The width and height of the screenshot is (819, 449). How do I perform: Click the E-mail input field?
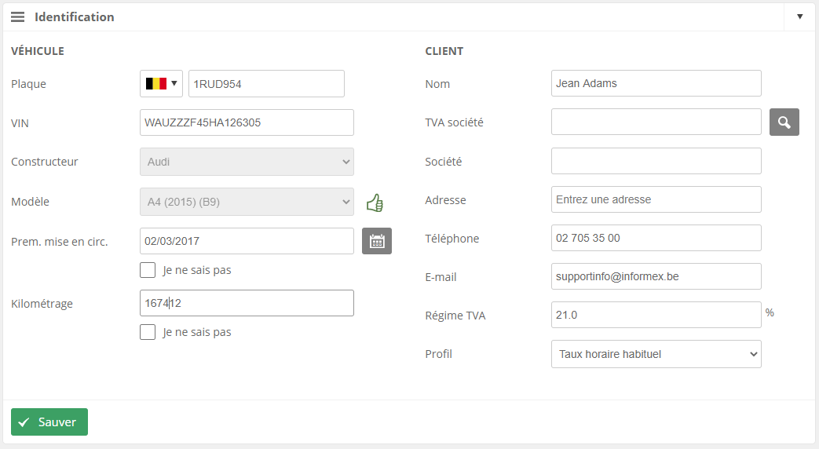(x=656, y=276)
